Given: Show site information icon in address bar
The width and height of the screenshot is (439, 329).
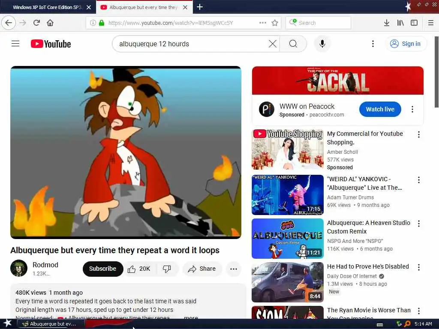Looking at the screenshot, I should pyautogui.click(x=93, y=23).
